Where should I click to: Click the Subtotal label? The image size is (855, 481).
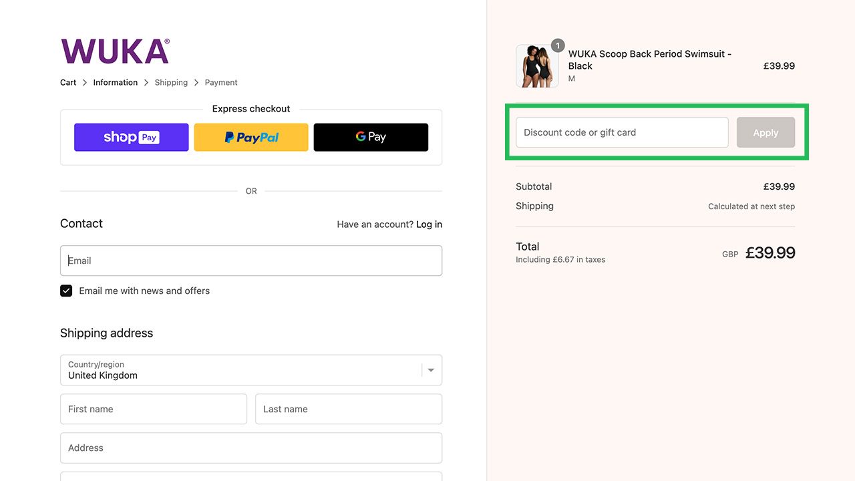(x=534, y=186)
